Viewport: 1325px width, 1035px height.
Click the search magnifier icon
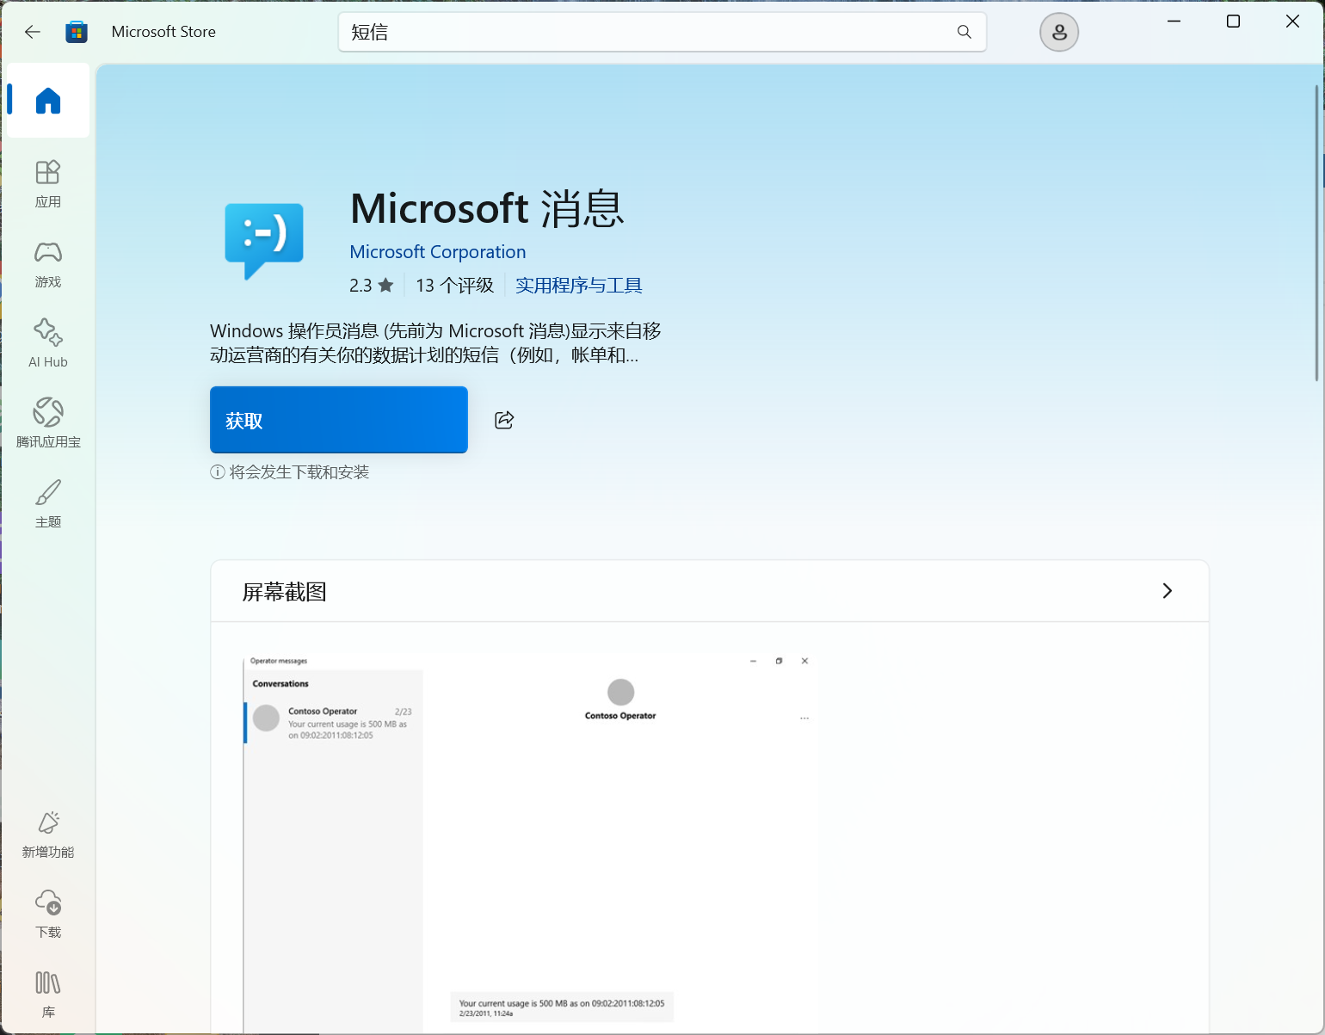(x=964, y=32)
